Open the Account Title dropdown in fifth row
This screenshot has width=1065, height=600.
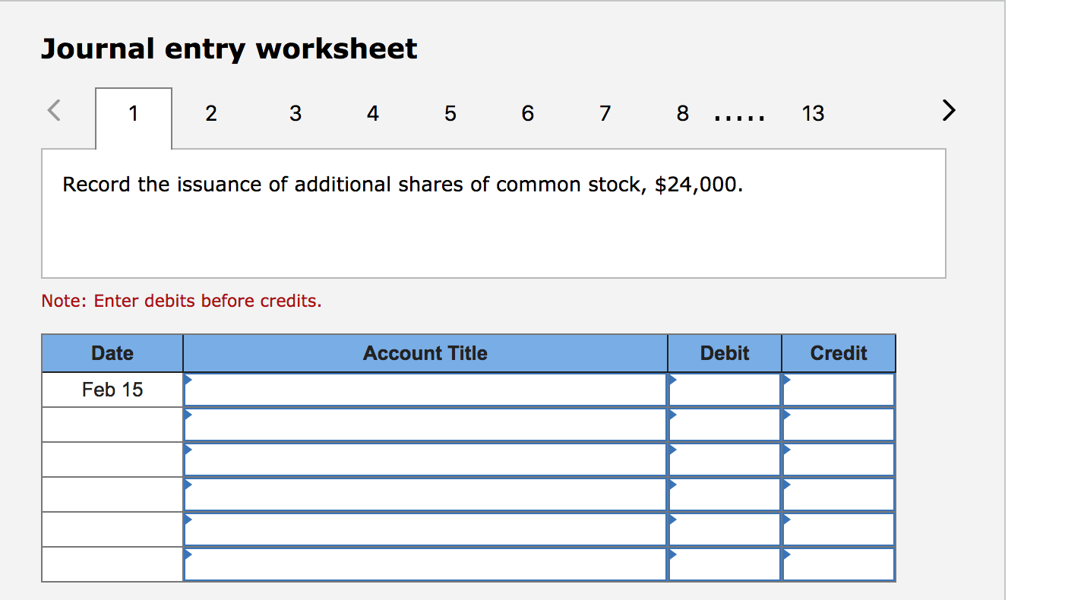(425, 529)
